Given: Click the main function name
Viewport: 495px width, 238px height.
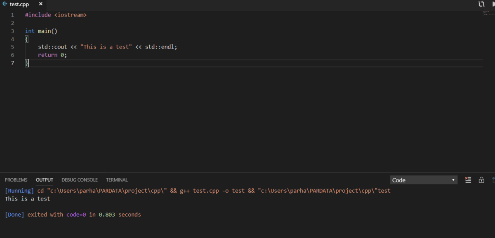Looking at the screenshot, I should pos(45,31).
